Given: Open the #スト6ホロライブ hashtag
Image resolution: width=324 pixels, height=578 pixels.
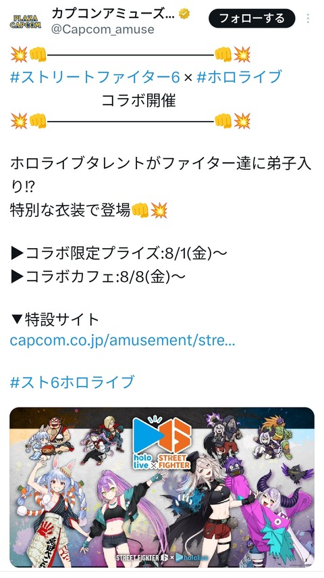Looking at the screenshot, I should tap(72, 382).
